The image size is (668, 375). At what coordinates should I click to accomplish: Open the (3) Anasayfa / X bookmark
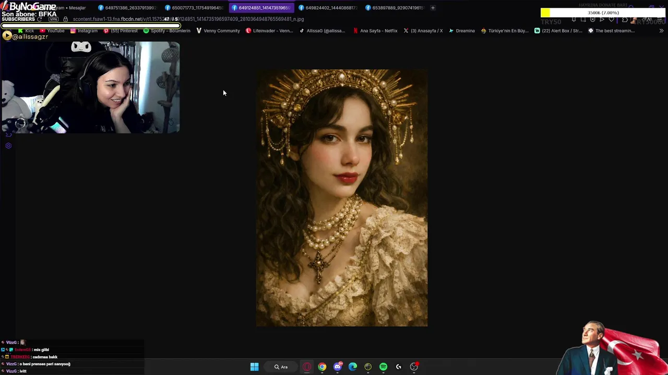[423, 31]
